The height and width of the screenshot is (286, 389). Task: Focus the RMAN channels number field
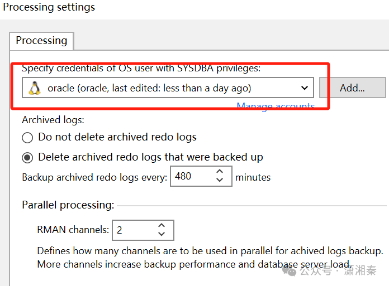click(x=133, y=230)
